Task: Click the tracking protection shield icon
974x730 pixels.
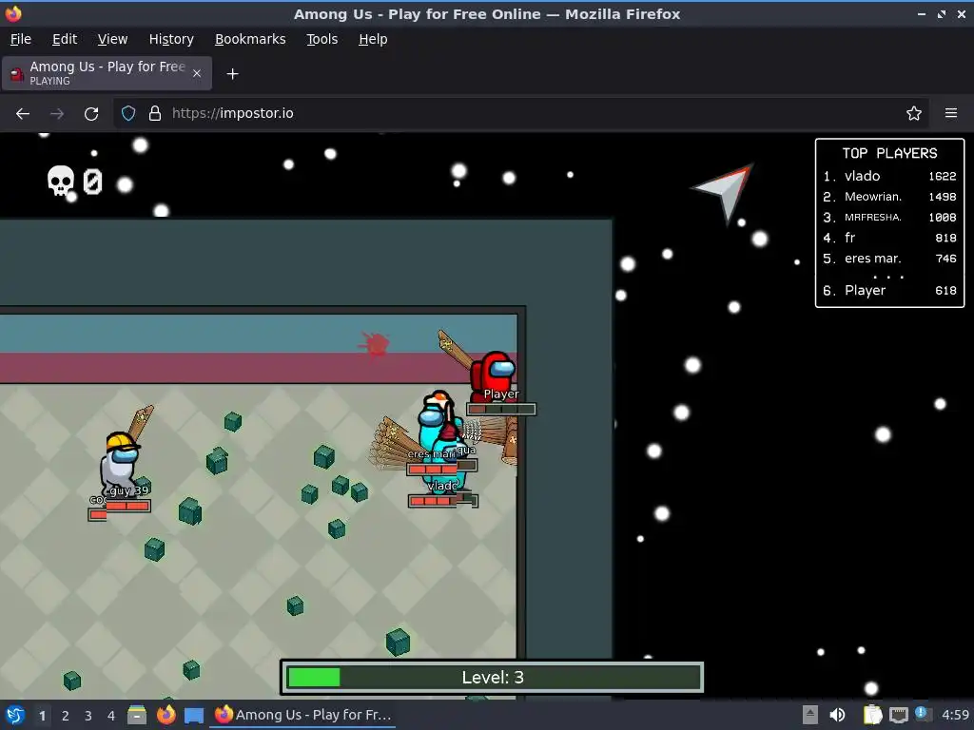Action: click(128, 114)
